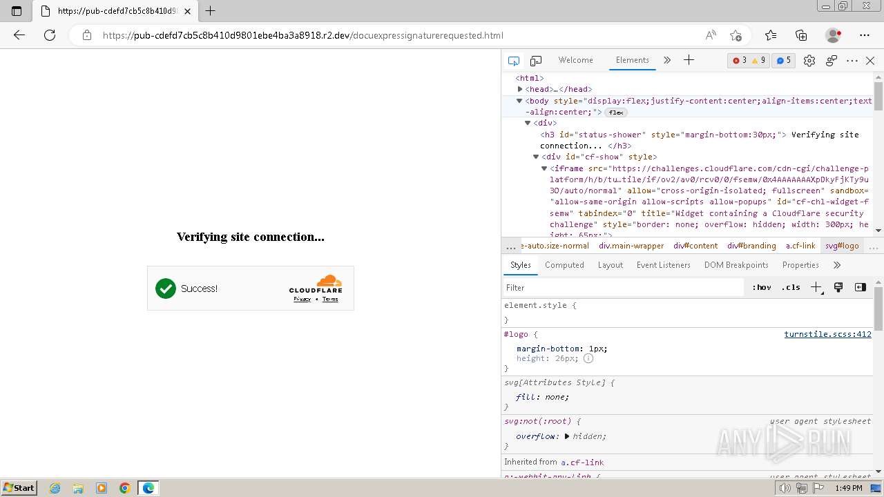The height and width of the screenshot is (497, 884).
Task: Activate the inspect element picker tool
Action: (513, 61)
